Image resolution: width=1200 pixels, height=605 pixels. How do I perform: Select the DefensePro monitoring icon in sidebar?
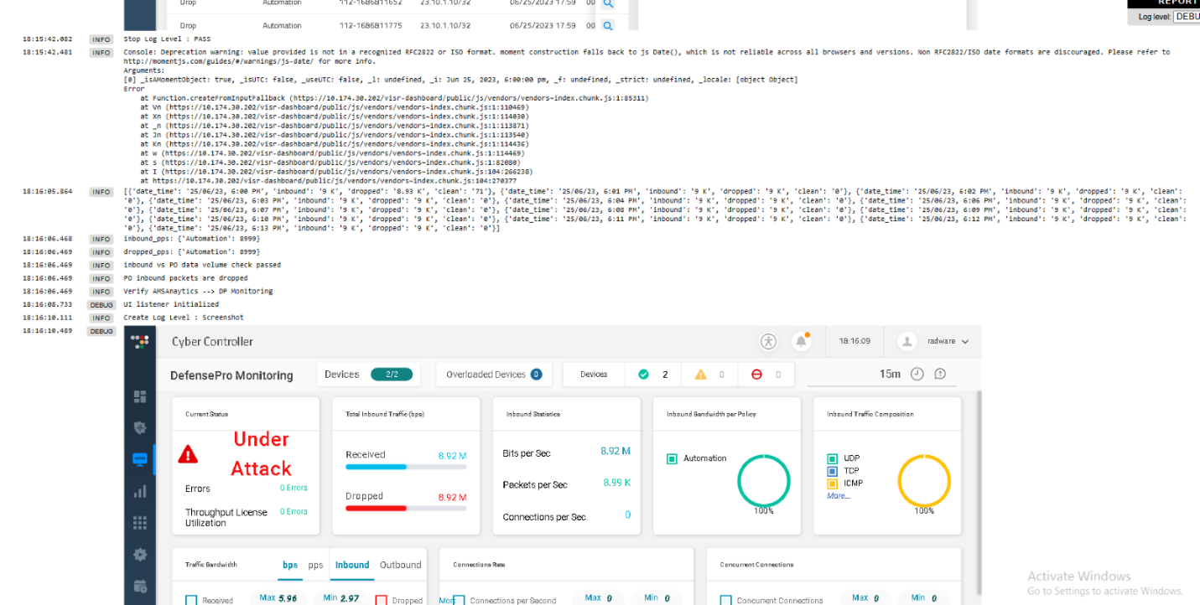tap(140, 459)
